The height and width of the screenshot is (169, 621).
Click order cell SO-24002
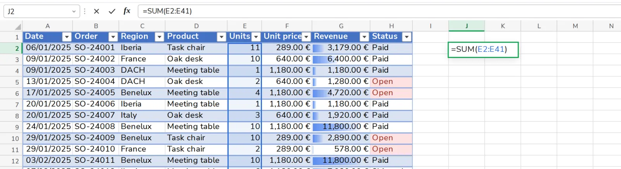(95, 59)
